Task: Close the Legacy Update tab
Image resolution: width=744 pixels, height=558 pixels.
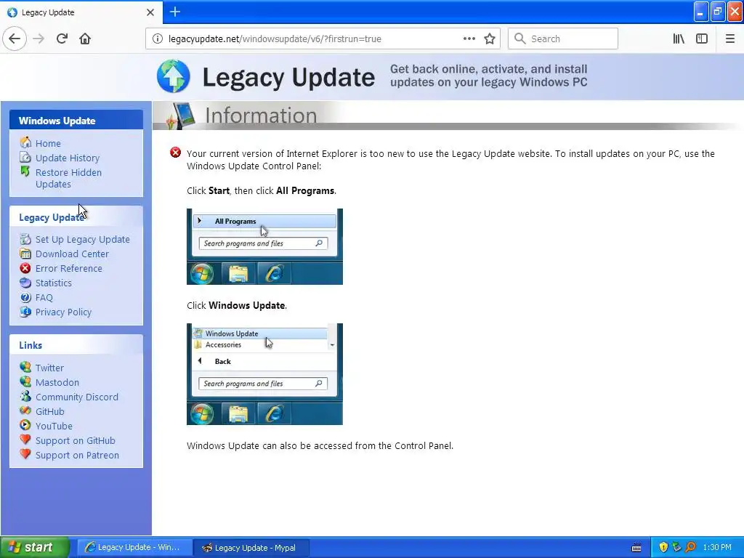Action: (x=150, y=12)
